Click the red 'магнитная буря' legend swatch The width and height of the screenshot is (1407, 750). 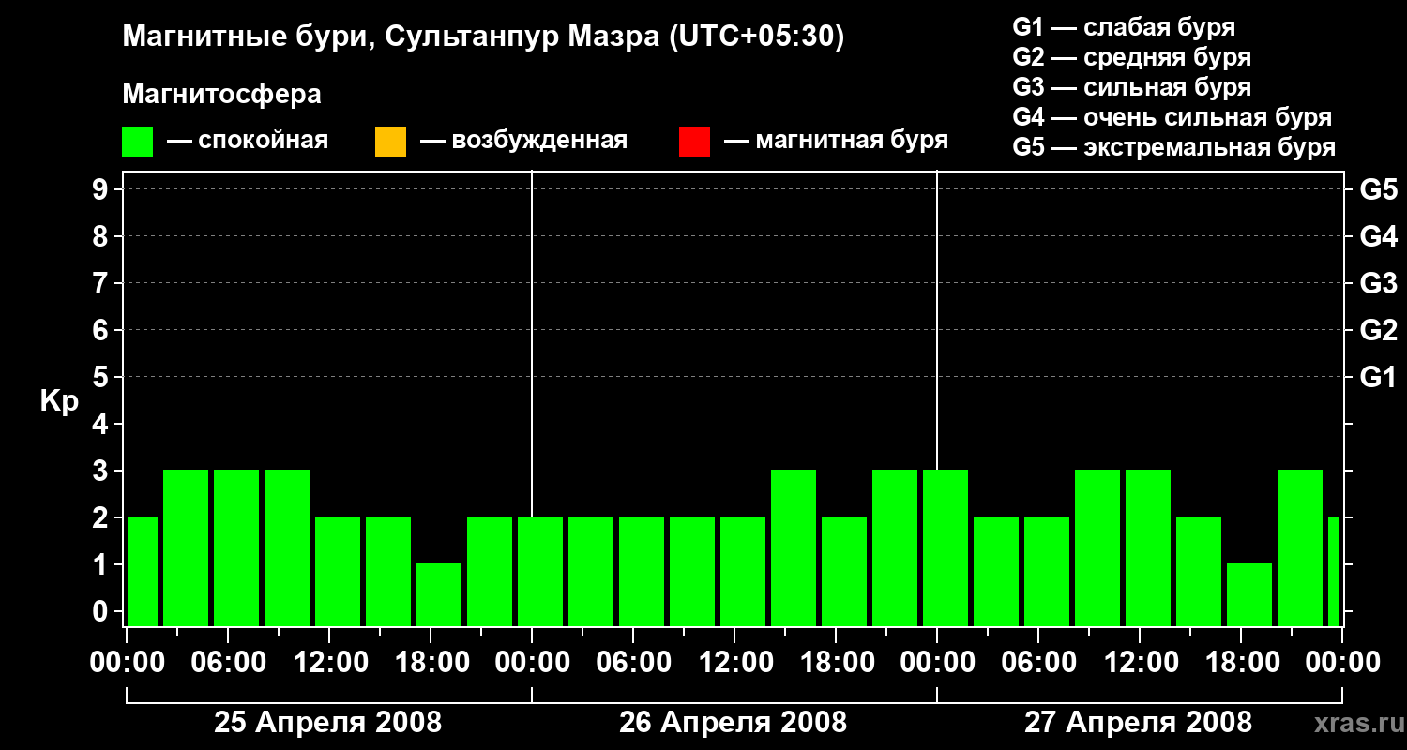(x=694, y=142)
